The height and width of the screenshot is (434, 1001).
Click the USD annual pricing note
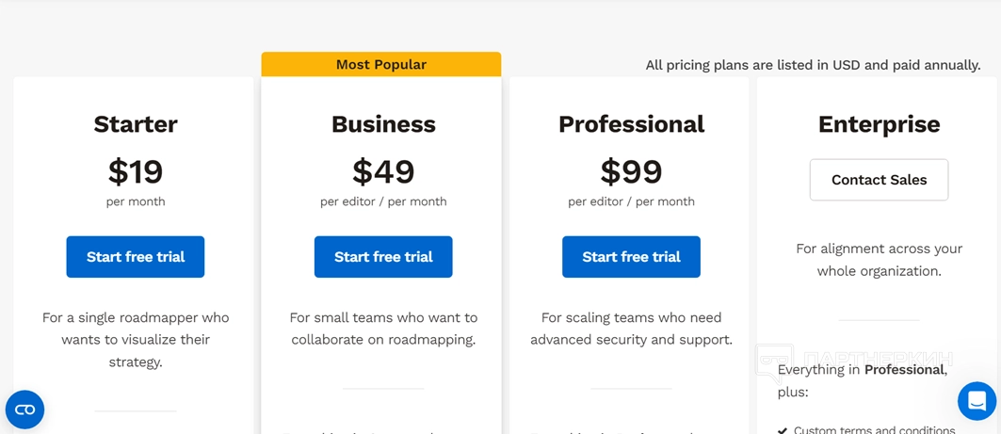(x=813, y=65)
